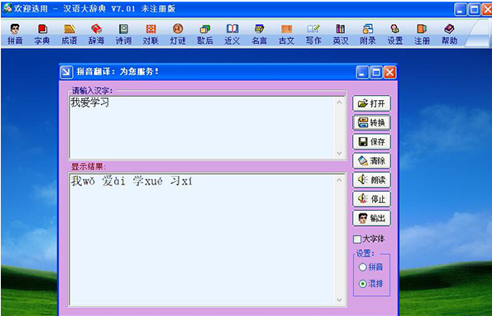This screenshot has width=492, height=316.
Task: Open the 对联 couplets icon
Action: point(151,34)
